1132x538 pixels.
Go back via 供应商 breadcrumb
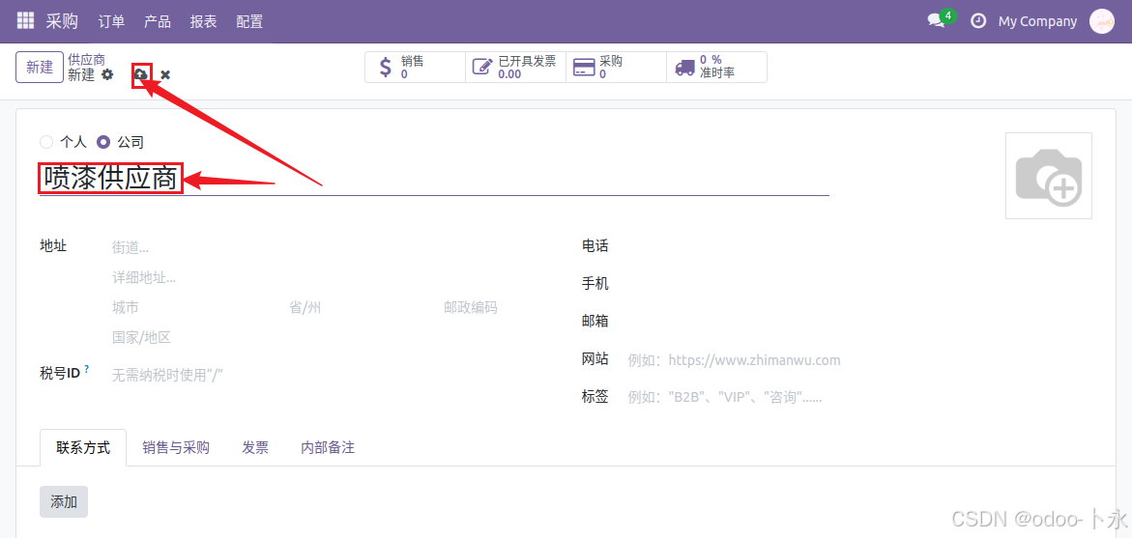pos(87,60)
